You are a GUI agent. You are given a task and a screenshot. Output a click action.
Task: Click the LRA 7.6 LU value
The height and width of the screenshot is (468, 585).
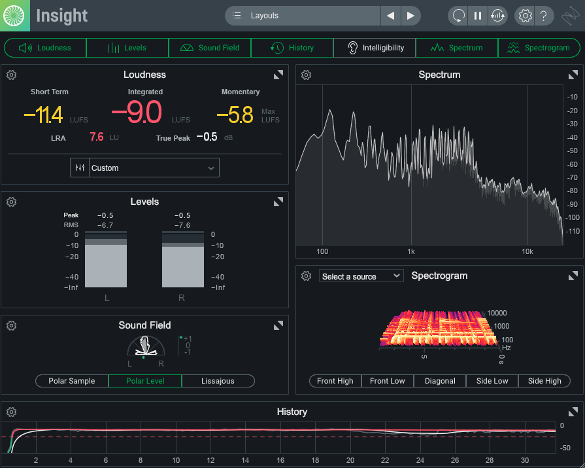click(x=97, y=137)
